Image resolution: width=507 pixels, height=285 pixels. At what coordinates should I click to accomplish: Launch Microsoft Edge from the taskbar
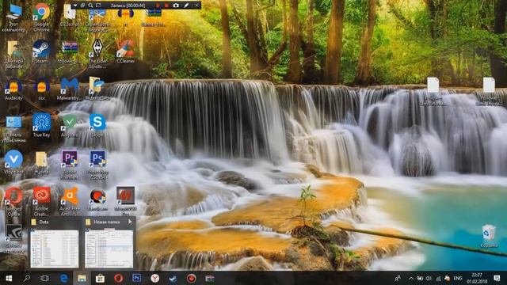(x=63, y=278)
